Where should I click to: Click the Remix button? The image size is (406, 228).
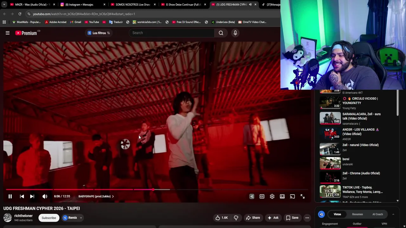70,218
